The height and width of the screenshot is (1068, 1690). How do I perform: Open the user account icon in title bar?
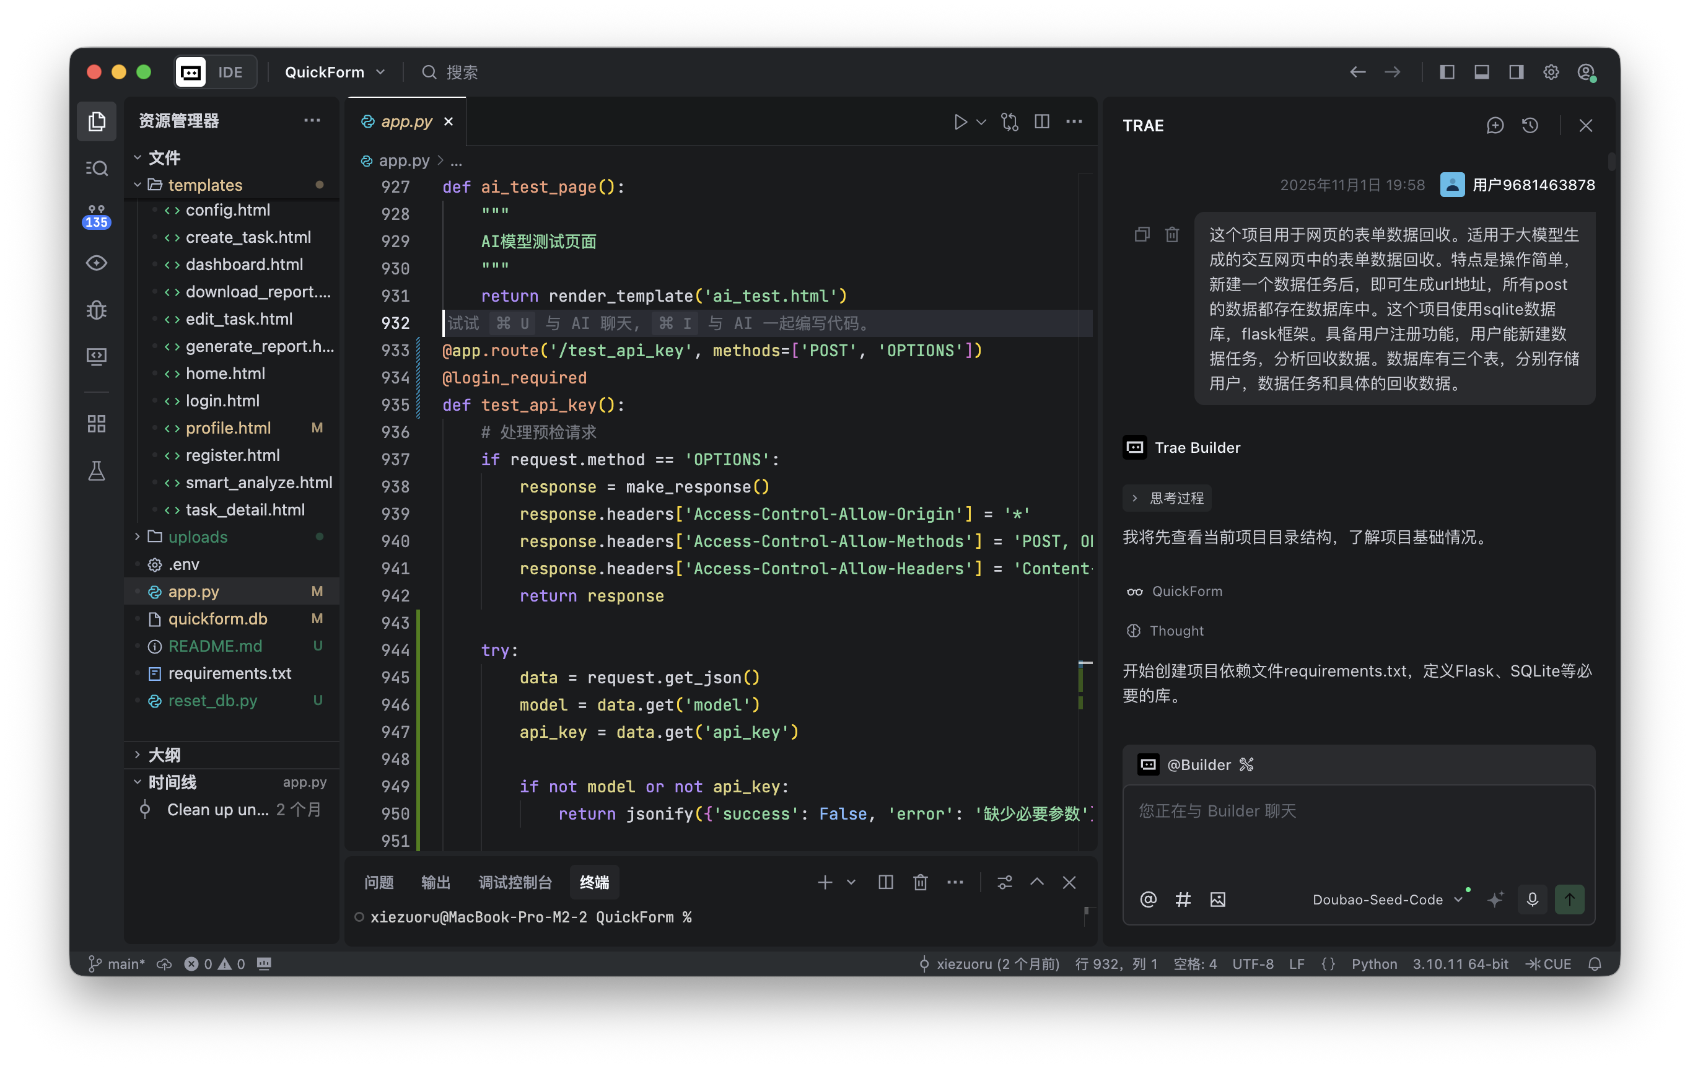click(x=1586, y=72)
